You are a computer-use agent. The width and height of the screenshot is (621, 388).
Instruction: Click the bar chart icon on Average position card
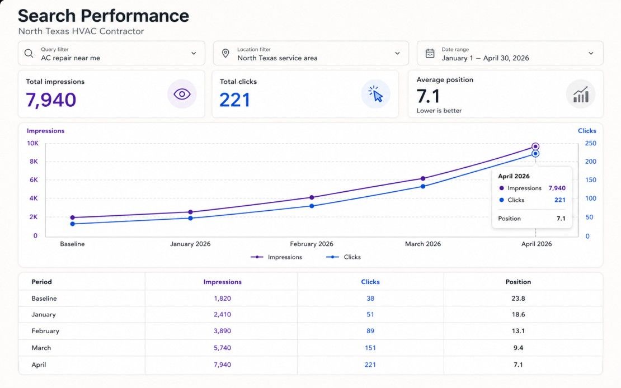coord(581,94)
